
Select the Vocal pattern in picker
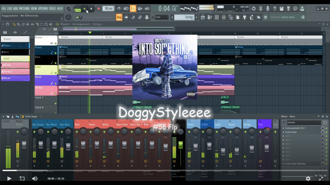(15, 78)
